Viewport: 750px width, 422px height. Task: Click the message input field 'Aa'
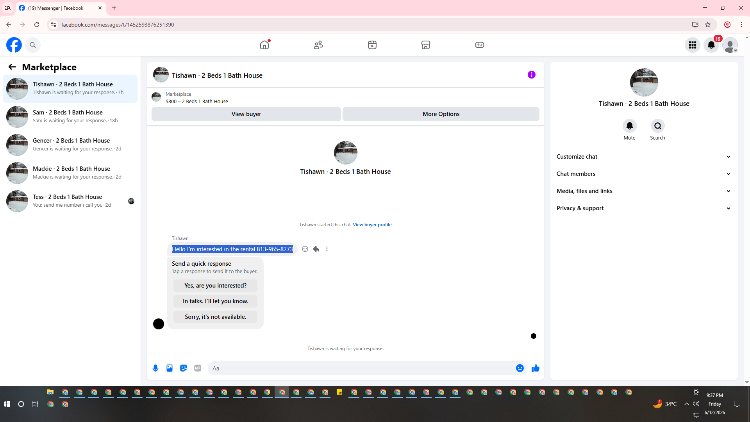click(x=362, y=368)
